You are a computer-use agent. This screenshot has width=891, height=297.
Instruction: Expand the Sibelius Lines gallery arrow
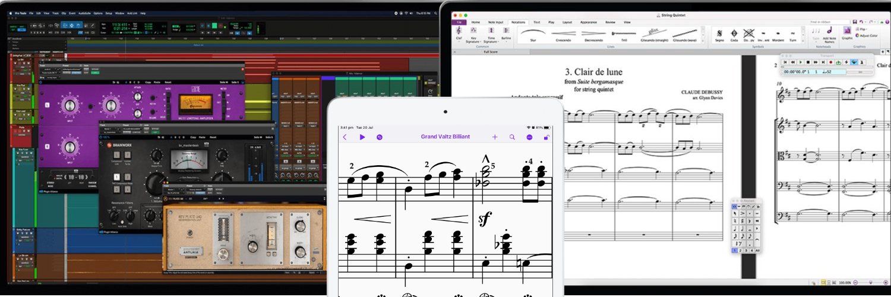(x=703, y=40)
